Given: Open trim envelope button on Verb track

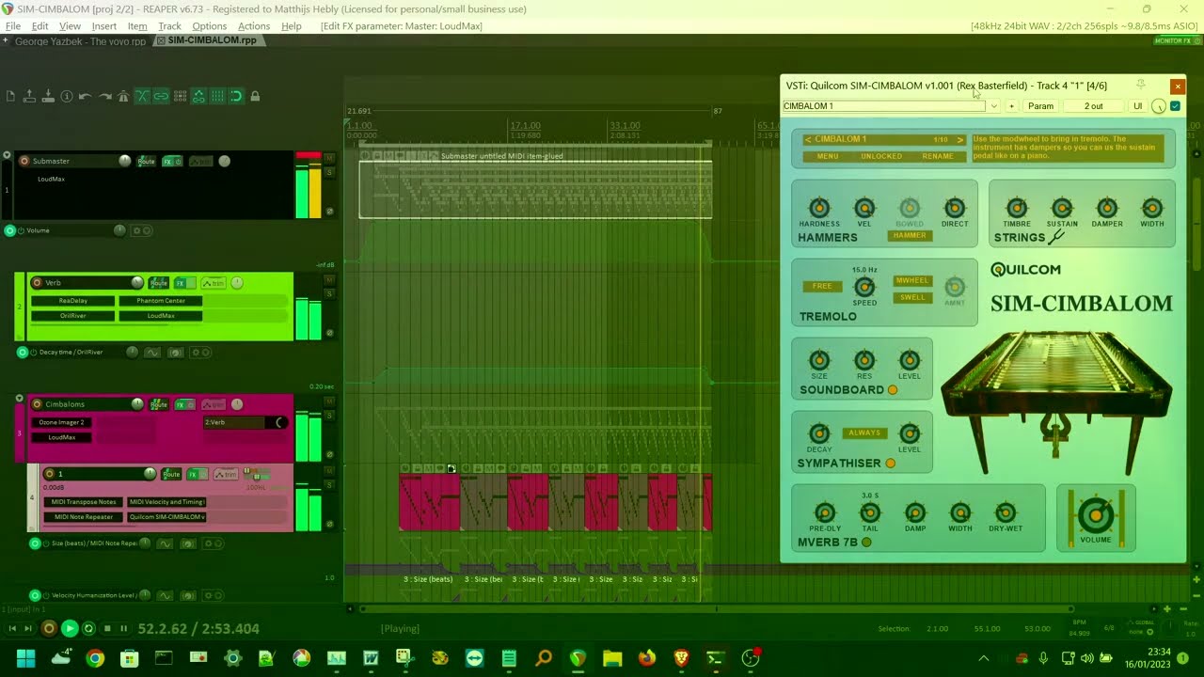Looking at the screenshot, I should (214, 282).
